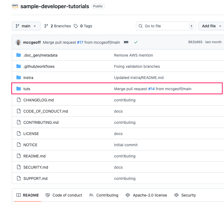
Task: Click the file icon beside LICENSE
Action: 19,133
